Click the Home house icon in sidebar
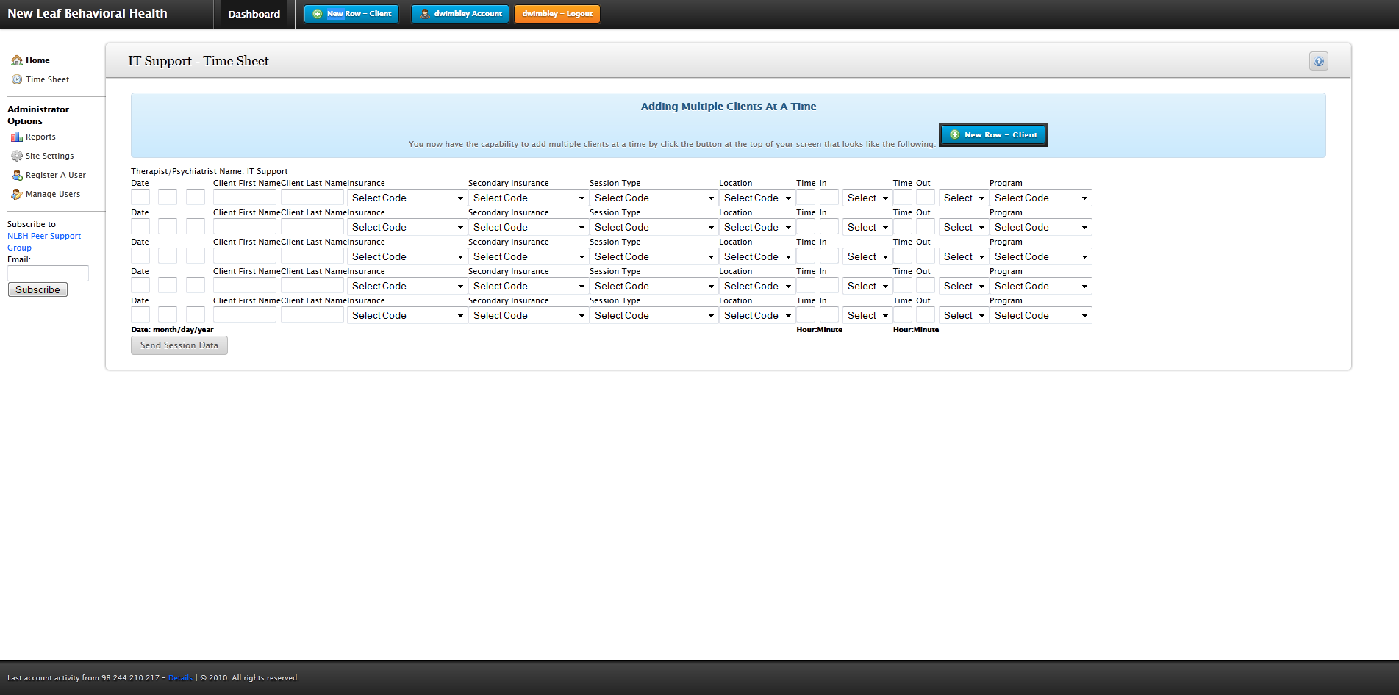 click(16, 60)
